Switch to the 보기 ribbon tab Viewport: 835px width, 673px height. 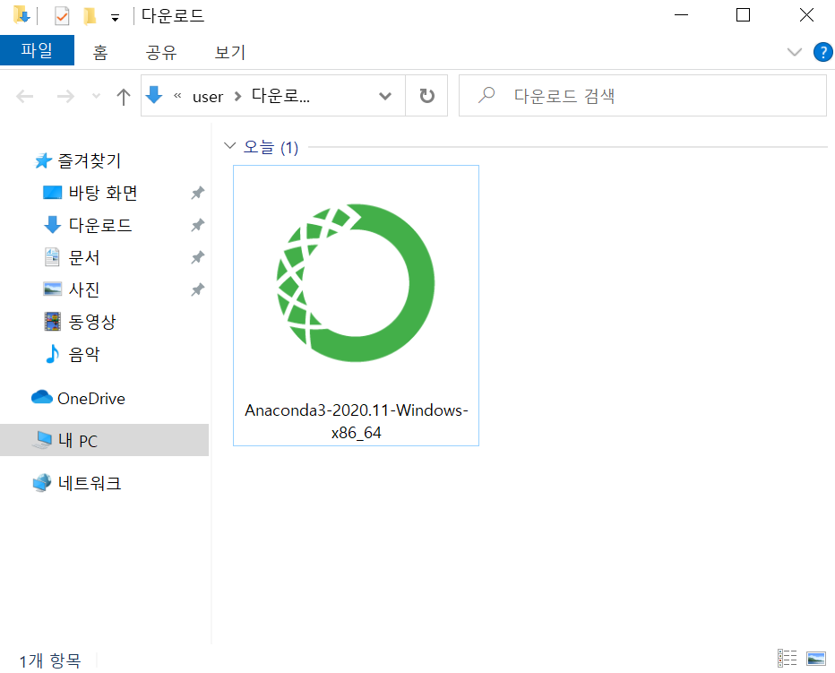[229, 52]
